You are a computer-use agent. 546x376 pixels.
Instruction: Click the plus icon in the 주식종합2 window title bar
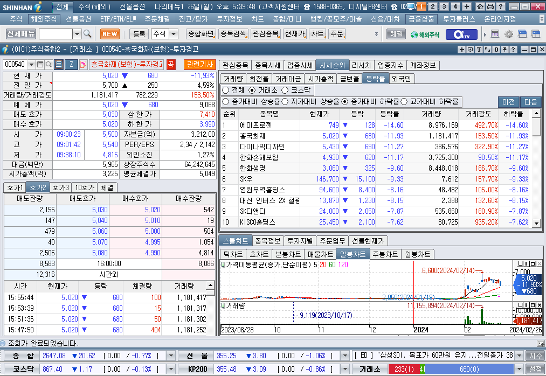point(462,50)
